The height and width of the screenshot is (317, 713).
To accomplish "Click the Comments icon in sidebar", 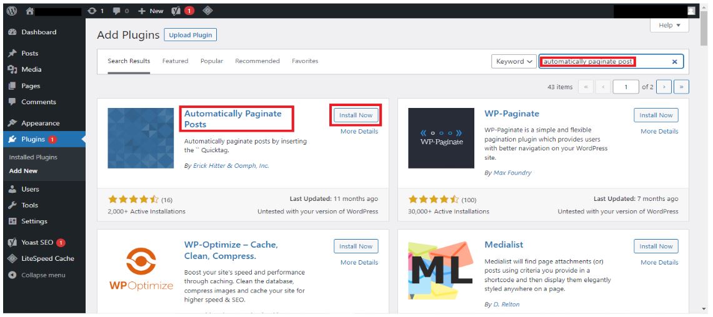I will point(12,102).
